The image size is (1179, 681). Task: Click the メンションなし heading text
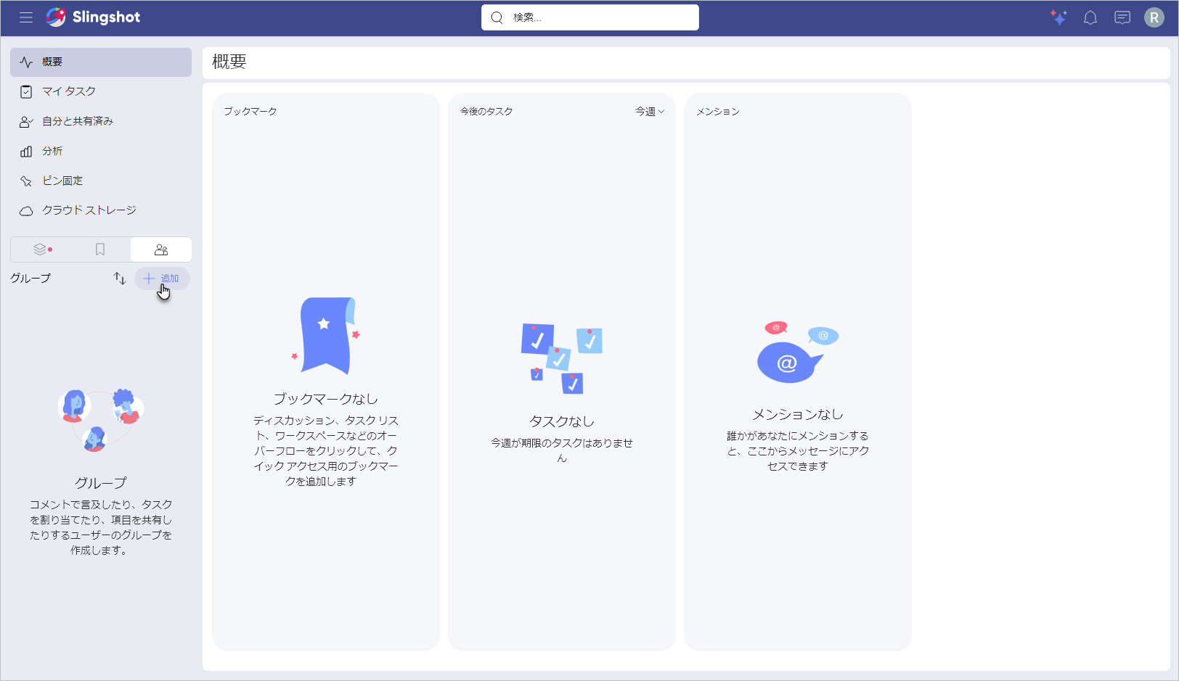[797, 414]
